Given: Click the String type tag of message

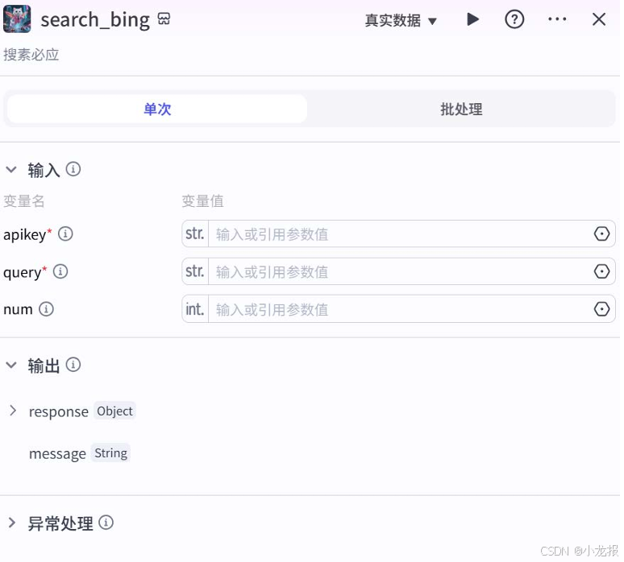Looking at the screenshot, I should 110,452.
